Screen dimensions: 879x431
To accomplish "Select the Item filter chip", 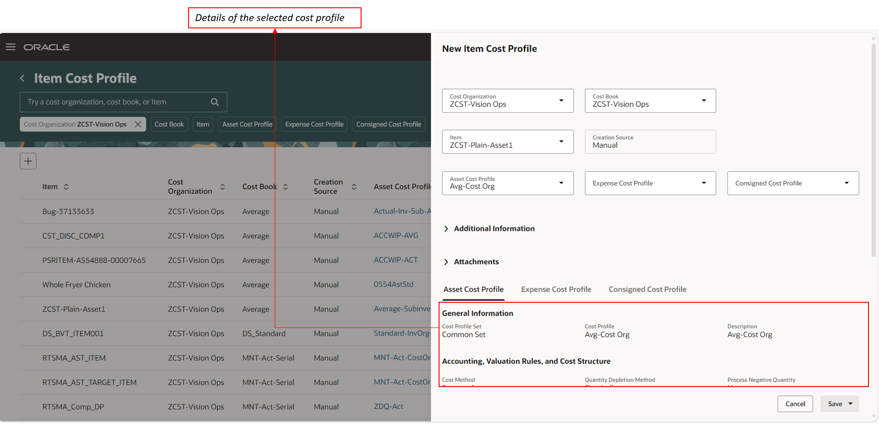I will click(203, 124).
